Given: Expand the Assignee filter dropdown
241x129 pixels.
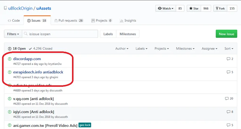Looking at the screenshot, I should (209, 48).
